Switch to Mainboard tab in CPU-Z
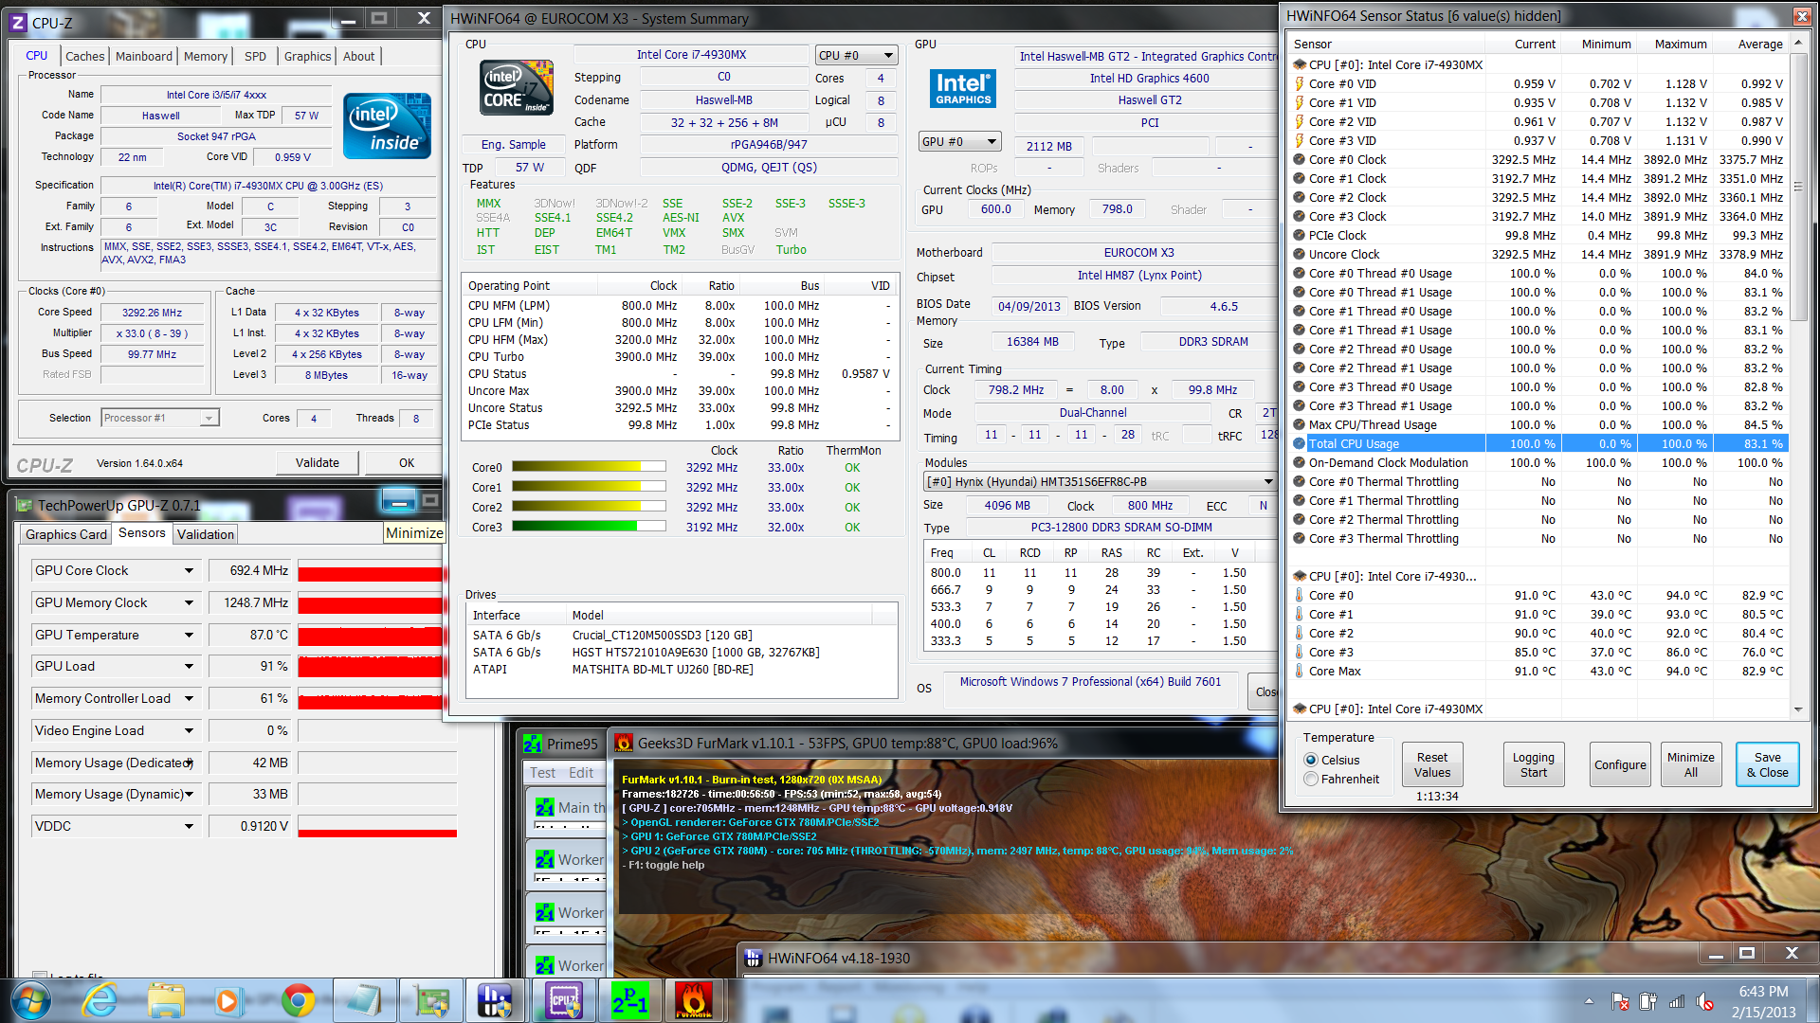The width and height of the screenshot is (1820, 1023). click(143, 57)
